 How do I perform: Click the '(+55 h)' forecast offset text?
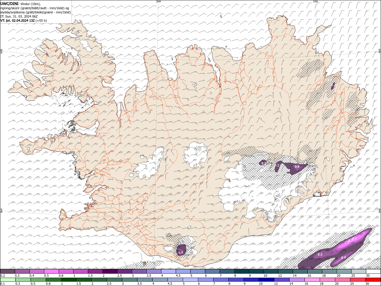coord(41,21)
